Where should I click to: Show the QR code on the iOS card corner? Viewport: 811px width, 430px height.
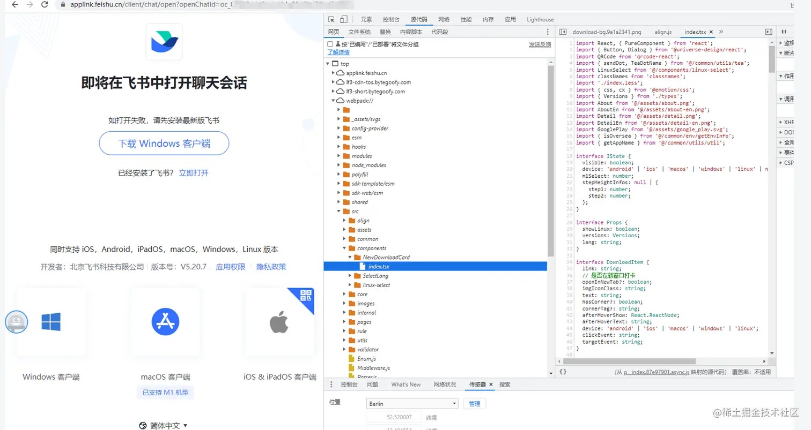(x=306, y=296)
